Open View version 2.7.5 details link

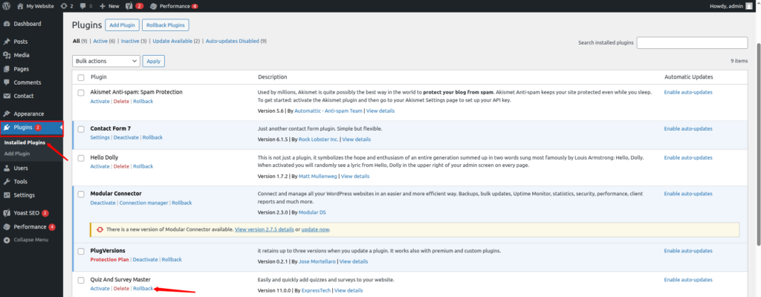264,229
